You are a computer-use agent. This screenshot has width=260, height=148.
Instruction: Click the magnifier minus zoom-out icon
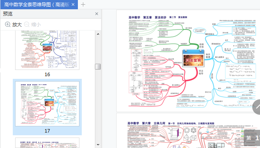click(x=27, y=24)
